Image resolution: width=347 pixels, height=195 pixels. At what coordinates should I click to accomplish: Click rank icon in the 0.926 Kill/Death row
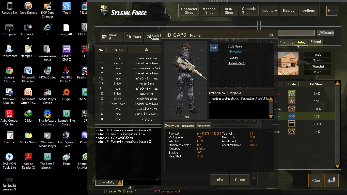tap(292, 109)
